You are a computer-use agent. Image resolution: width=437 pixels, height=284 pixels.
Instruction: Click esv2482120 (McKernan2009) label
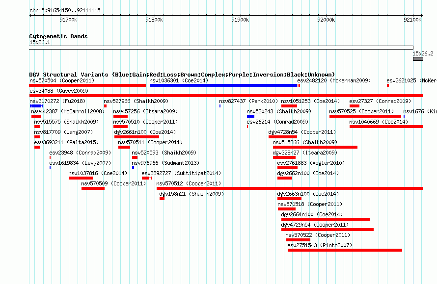pyautogui.click(x=334, y=81)
